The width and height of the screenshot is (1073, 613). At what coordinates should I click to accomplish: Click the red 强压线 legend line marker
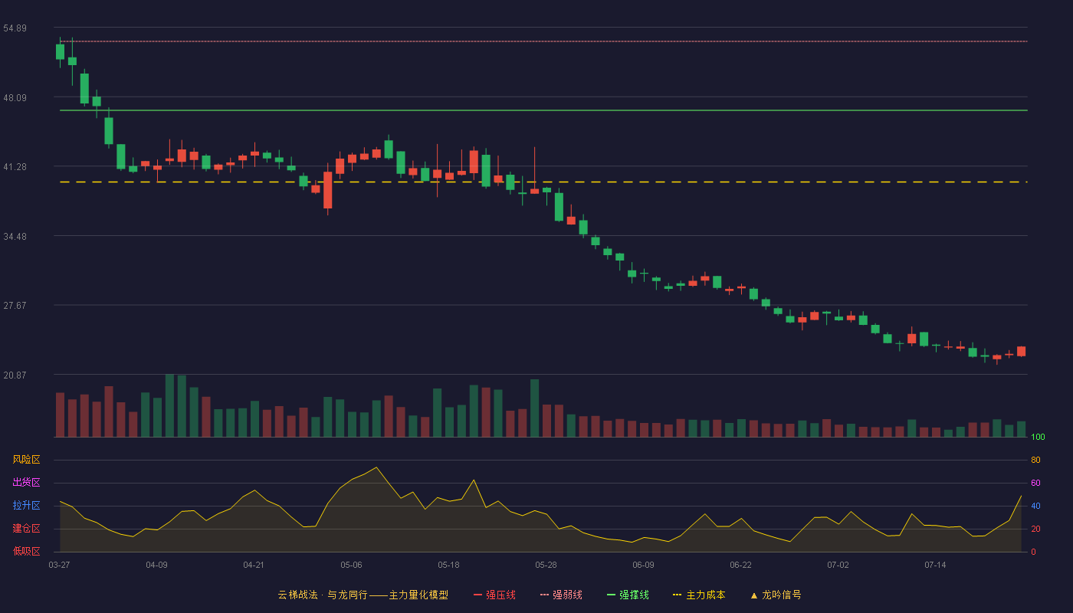[x=477, y=595]
